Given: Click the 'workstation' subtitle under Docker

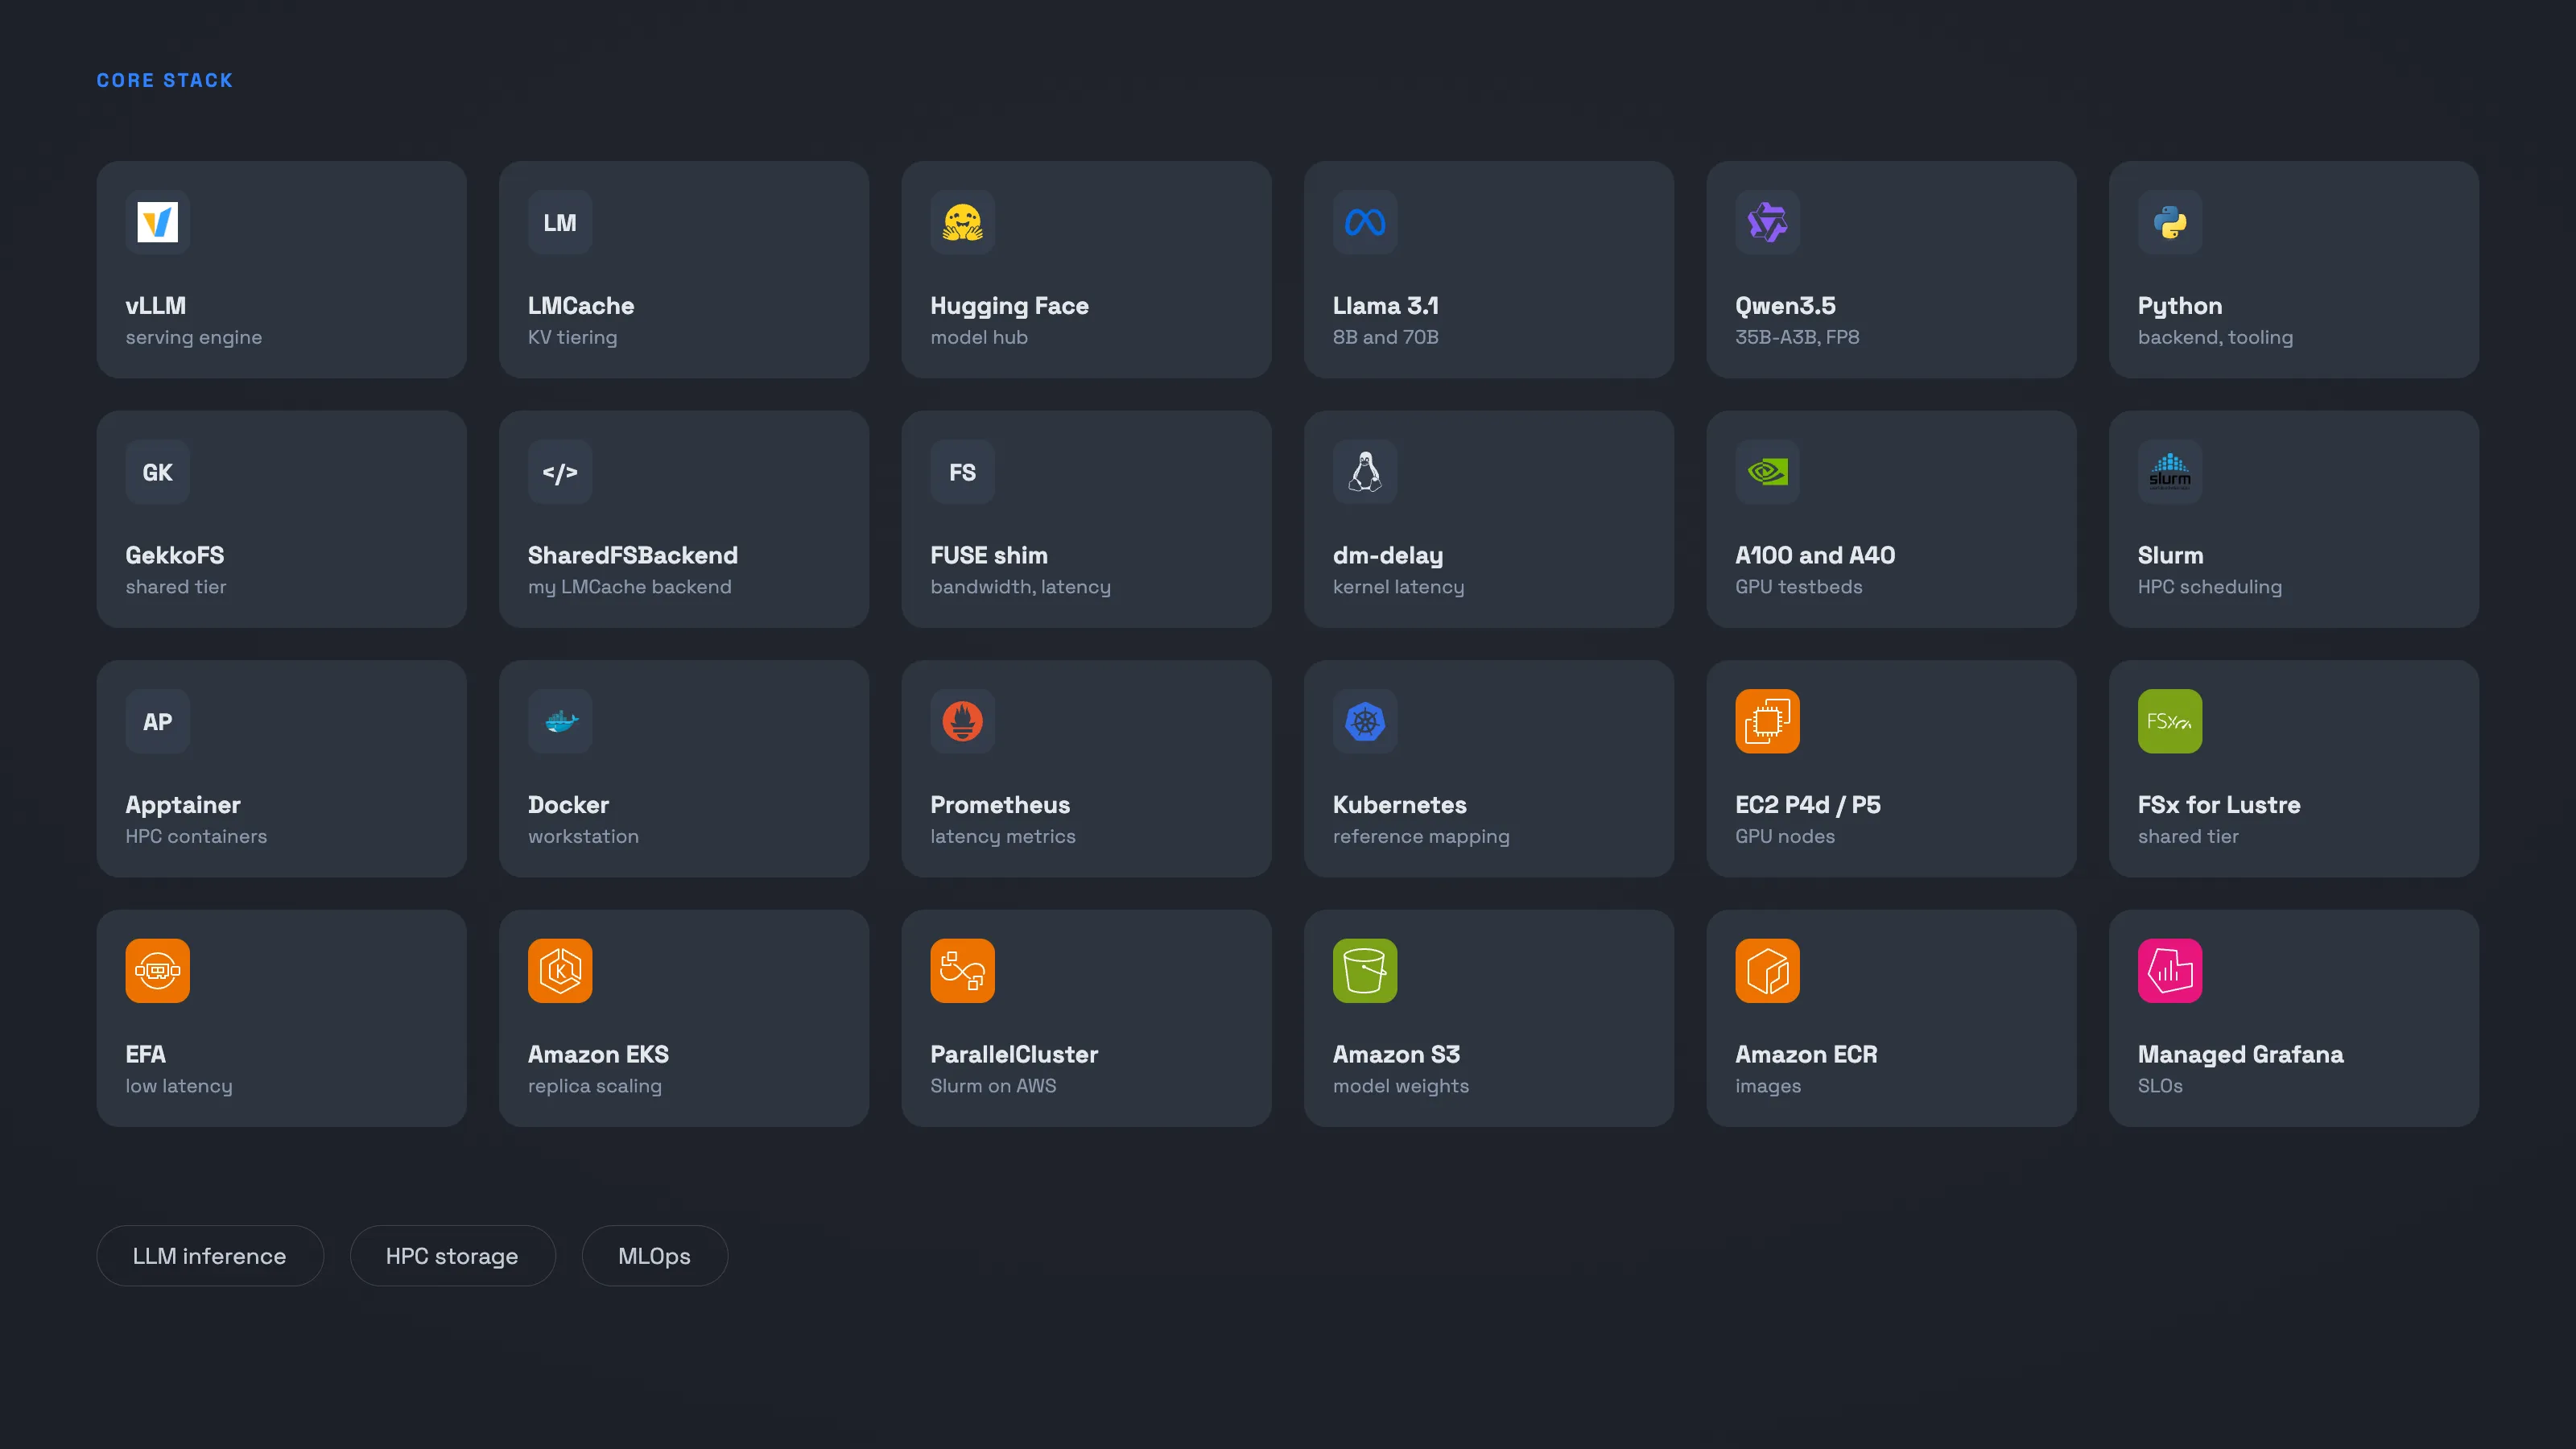Looking at the screenshot, I should pyautogui.click(x=584, y=837).
